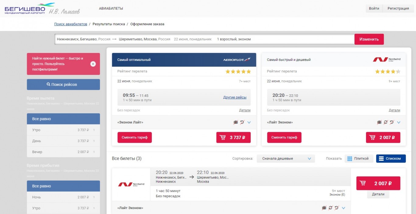Buy Aeroflot ticket for 3 737 ₽

[x=234, y=138]
